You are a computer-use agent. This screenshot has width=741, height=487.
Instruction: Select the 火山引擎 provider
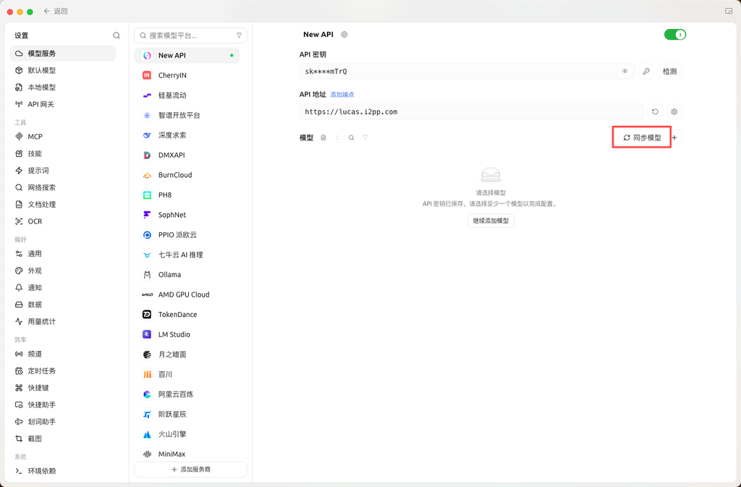187,433
